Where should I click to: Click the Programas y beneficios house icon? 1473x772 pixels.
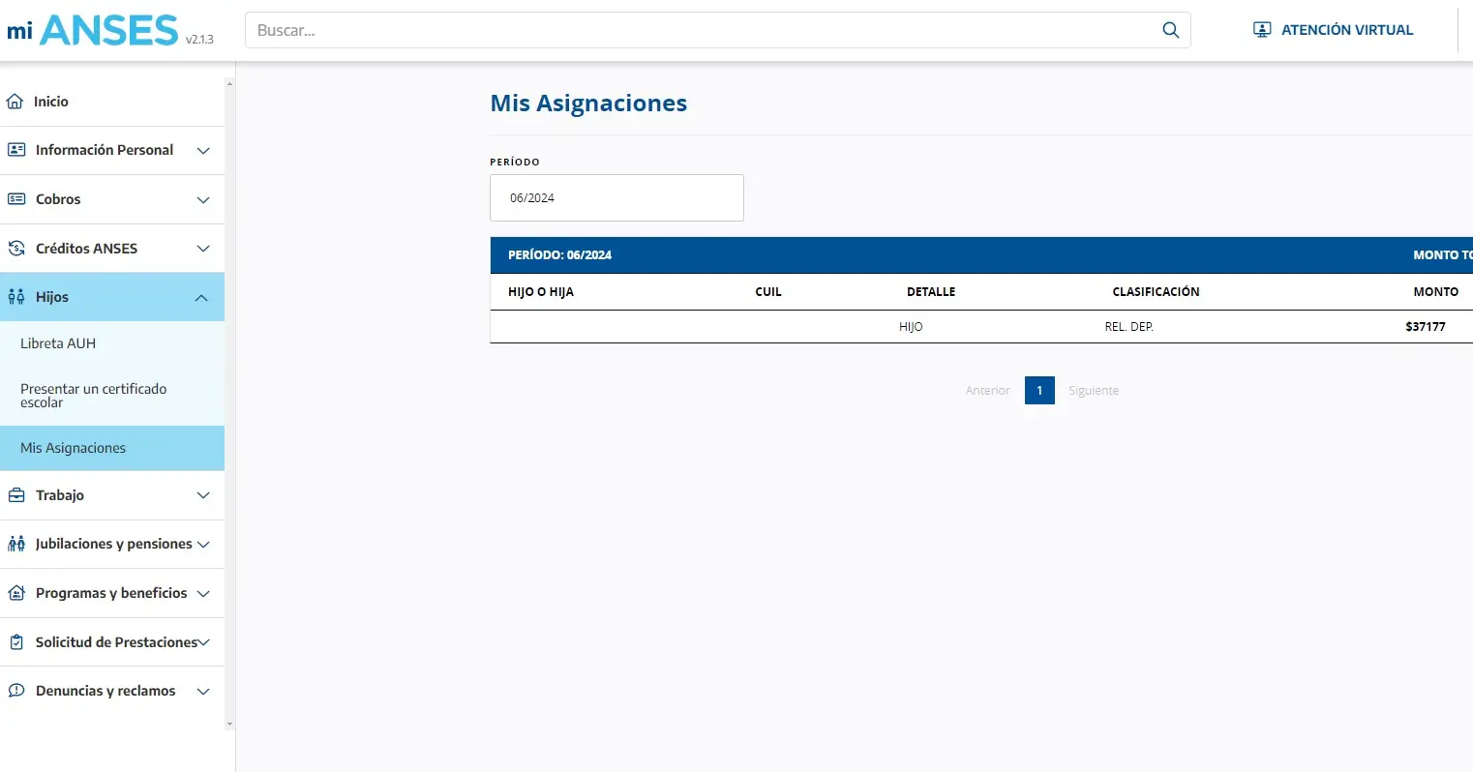pos(16,593)
